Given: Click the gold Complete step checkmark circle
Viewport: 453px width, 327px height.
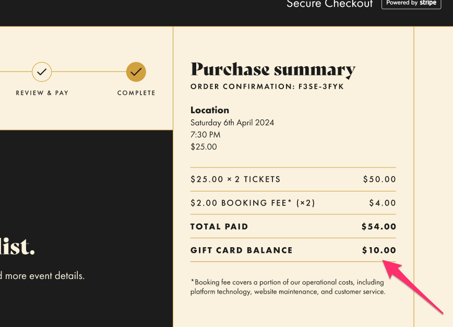Looking at the screenshot, I should click(136, 72).
